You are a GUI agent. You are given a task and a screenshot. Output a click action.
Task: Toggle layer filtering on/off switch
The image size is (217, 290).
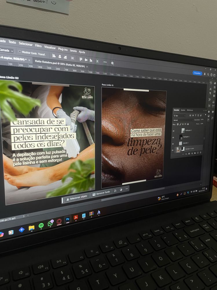205,115
